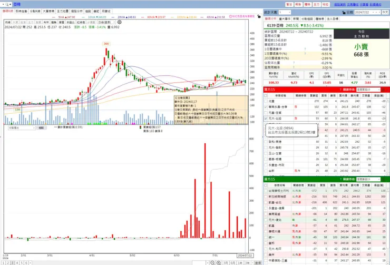The image size is (390, 265).
Task: Switch to the 主力地圖 tab
Action: pos(62,11)
